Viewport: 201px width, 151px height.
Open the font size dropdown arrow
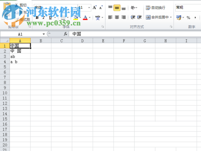point(89,8)
